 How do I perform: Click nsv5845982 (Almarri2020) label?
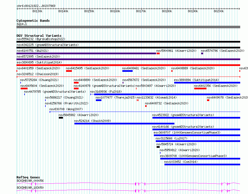tap(79, 115)
